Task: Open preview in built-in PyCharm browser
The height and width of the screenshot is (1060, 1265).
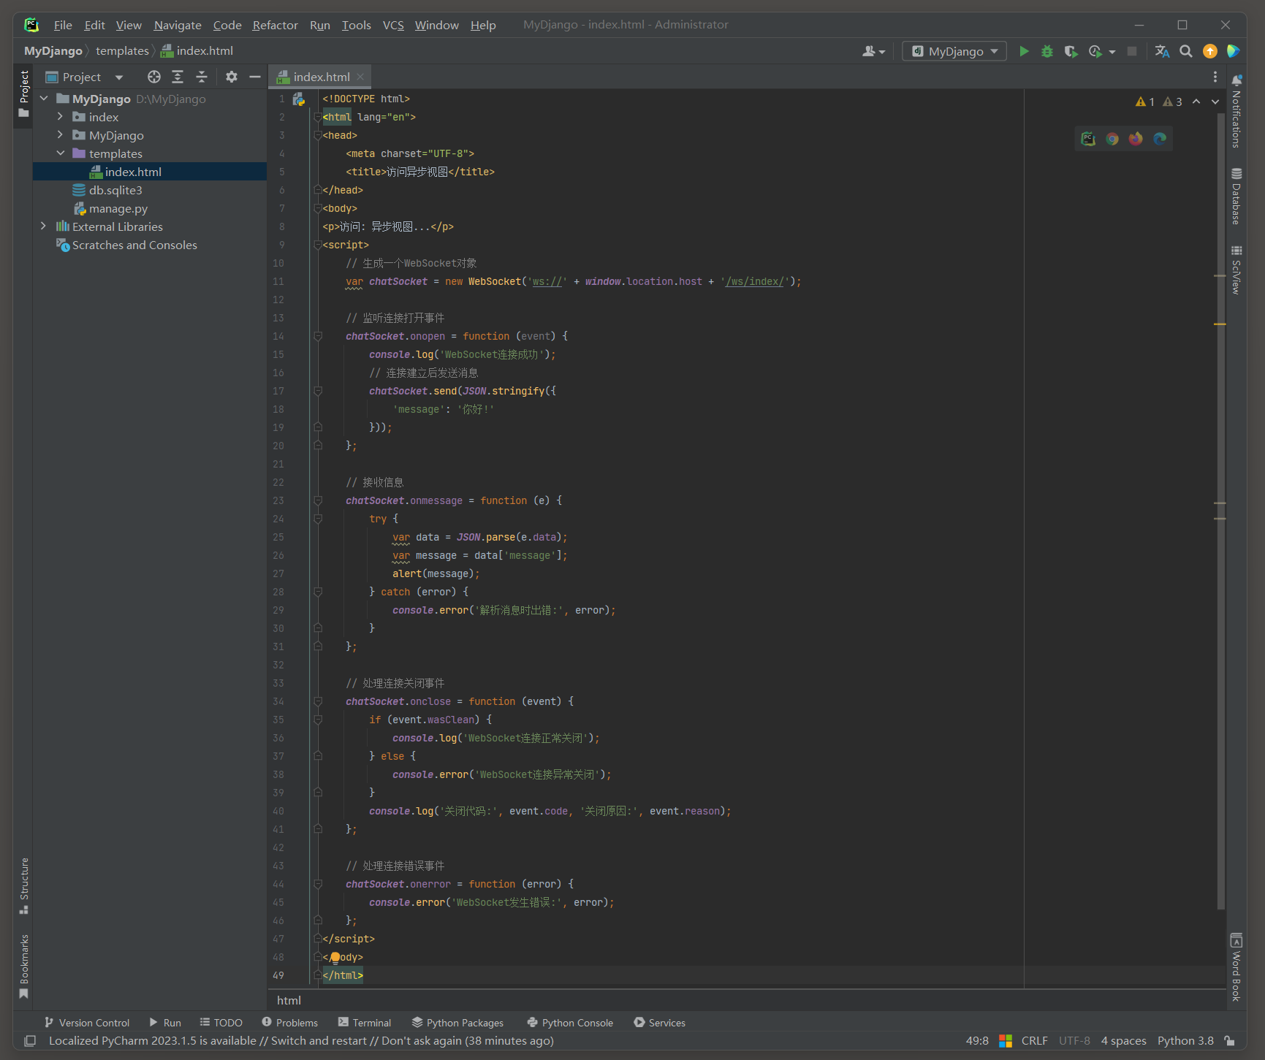Action: [x=1088, y=139]
